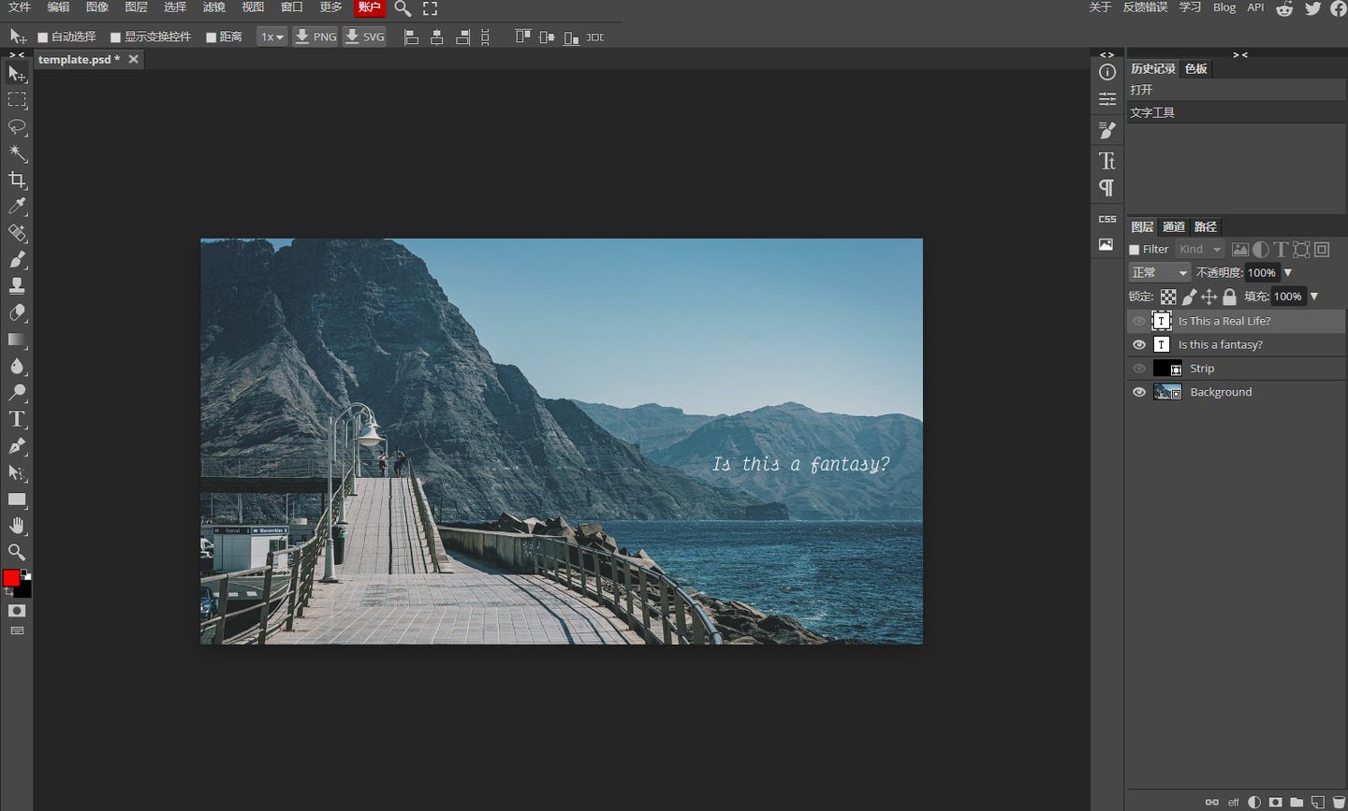Delete layer using the trash icon
This screenshot has height=811, width=1348.
[x=1339, y=802]
